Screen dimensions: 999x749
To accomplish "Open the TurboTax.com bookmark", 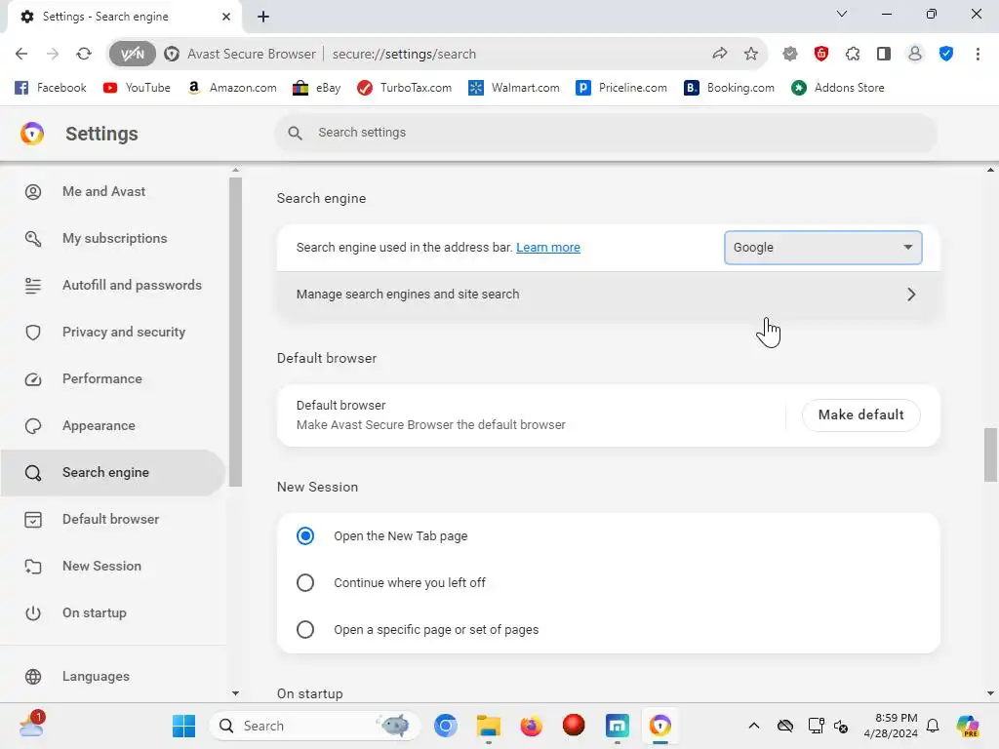I will pos(405,88).
